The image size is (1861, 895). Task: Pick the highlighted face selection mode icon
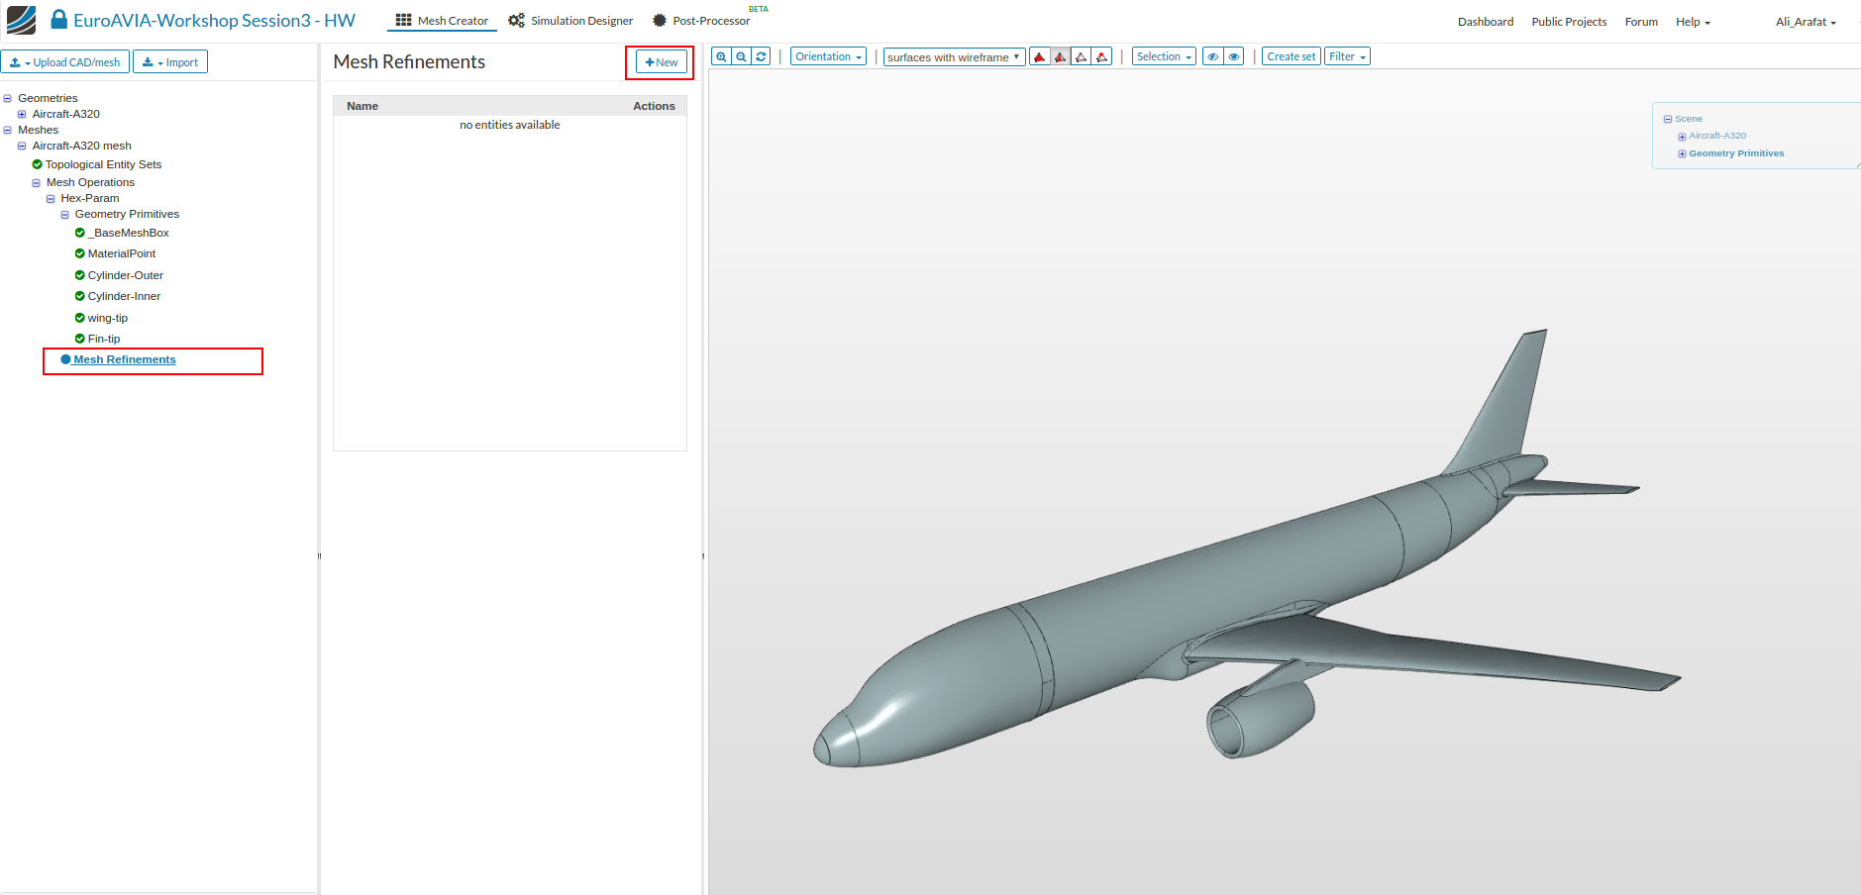click(1061, 56)
